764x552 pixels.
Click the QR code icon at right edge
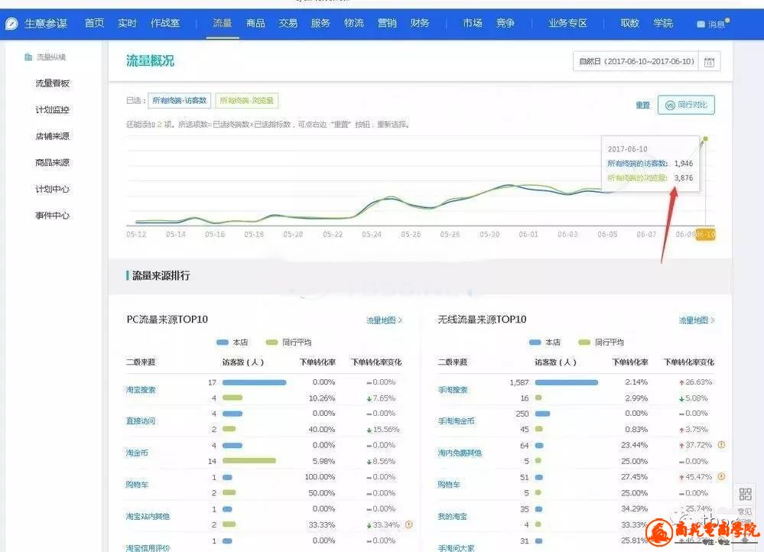(745, 494)
